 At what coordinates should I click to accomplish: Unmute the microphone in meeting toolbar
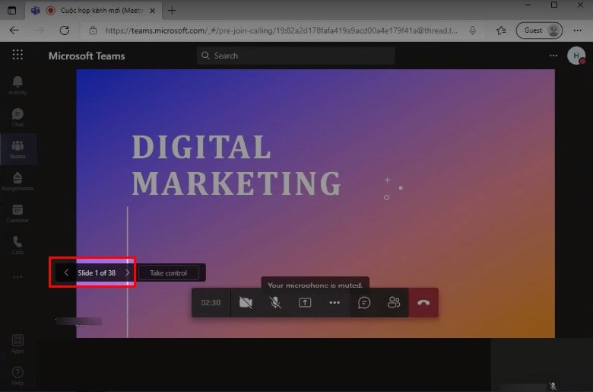point(275,303)
